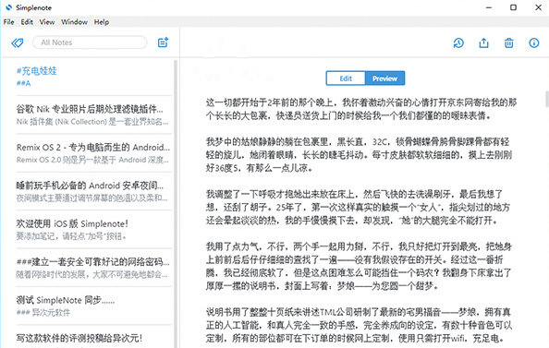Open the 睡前玩手机必备的 Android note
Screen dimensions: 549x348
click(x=94, y=191)
